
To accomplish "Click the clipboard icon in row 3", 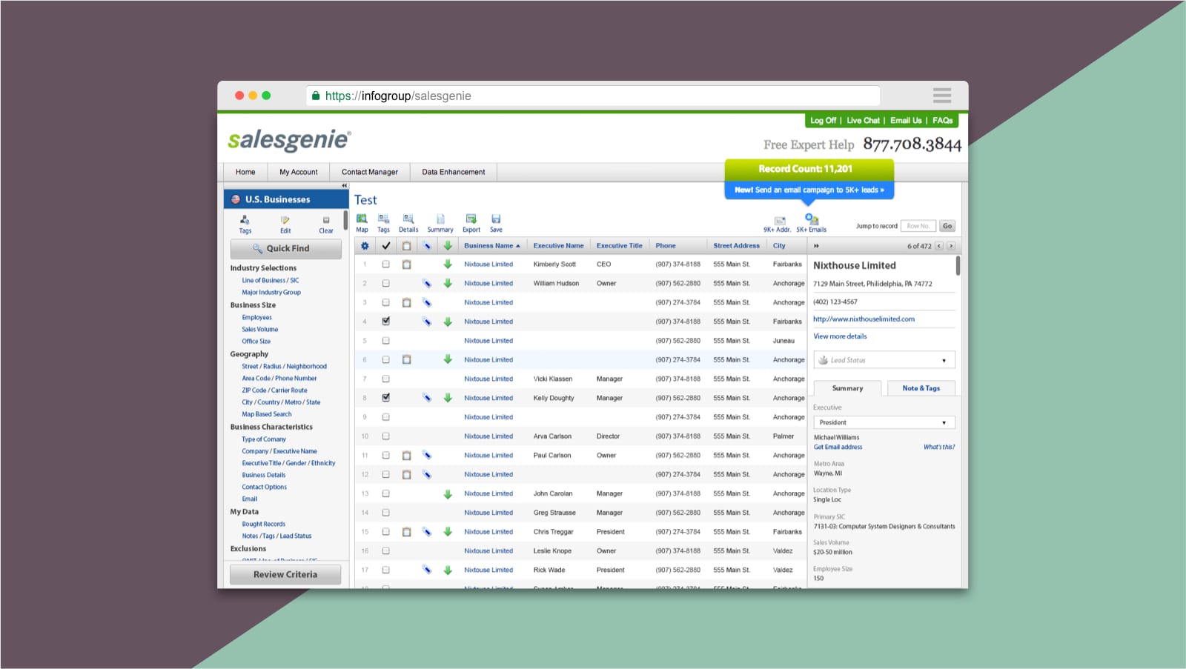I will [406, 302].
